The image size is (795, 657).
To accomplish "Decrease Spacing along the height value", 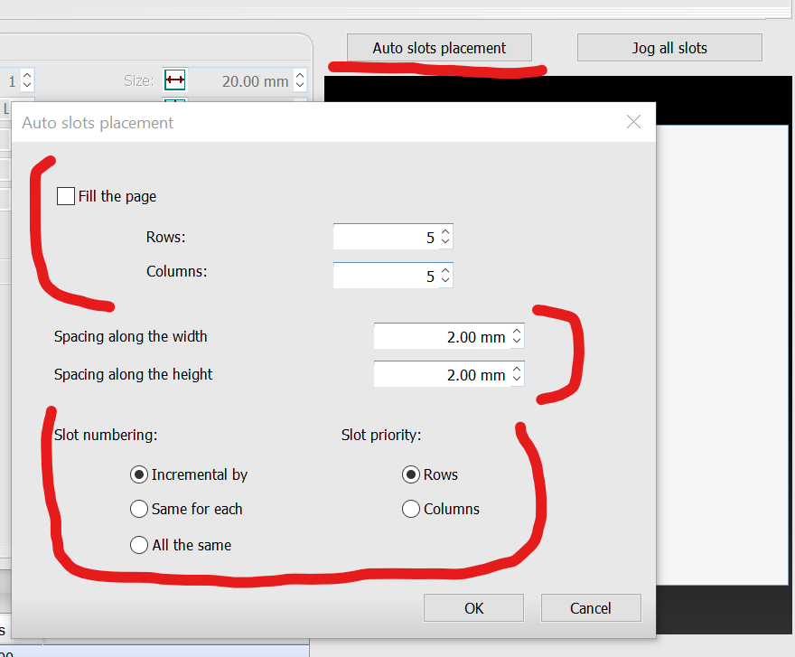I will (517, 379).
